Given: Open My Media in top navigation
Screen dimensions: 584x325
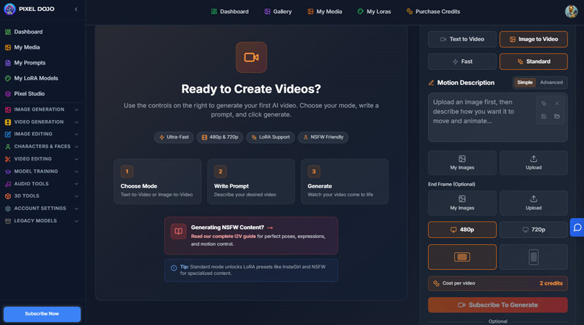Looking at the screenshot, I should (324, 12).
